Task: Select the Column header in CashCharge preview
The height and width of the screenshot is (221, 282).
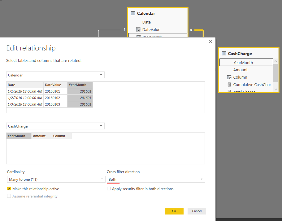Action: coord(62,136)
